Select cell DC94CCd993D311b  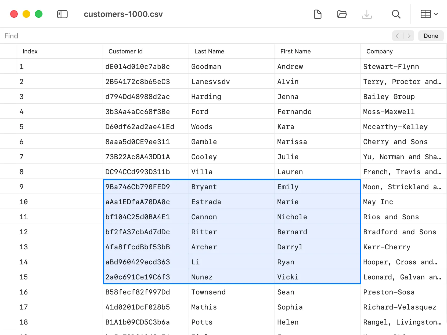[x=146, y=172]
